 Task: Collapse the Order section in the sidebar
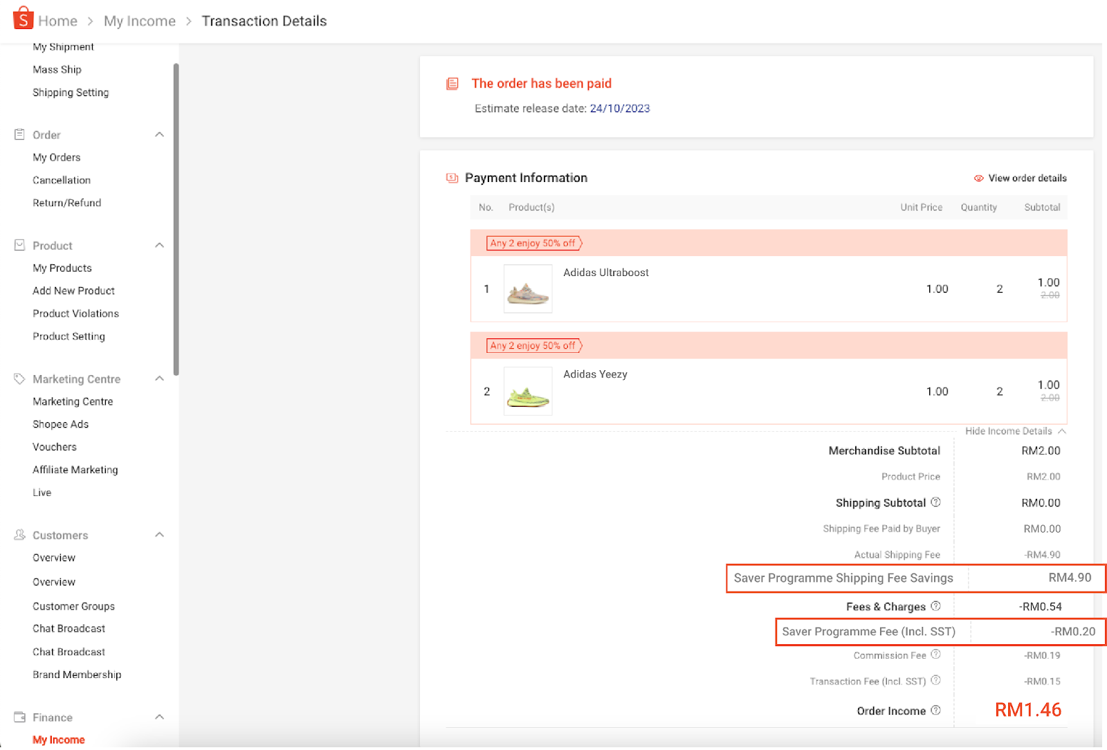tap(160, 134)
